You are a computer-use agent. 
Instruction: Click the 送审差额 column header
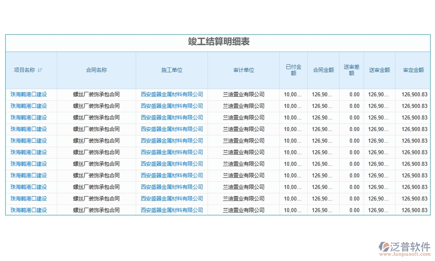pyautogui.click(x=351, y=70)
